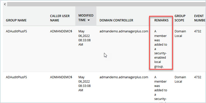
Task: Click event number 4732 in the second row
Action: click(198, 77)
